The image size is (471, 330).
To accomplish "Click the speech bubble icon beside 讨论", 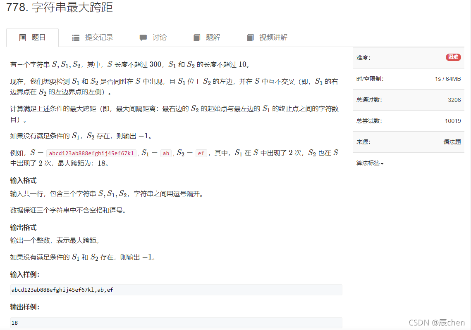I will pyautogui.click(x=143, y=37).
